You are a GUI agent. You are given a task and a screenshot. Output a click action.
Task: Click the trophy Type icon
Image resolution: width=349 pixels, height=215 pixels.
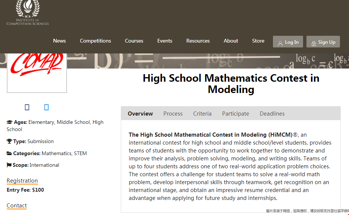coord(9,141)
